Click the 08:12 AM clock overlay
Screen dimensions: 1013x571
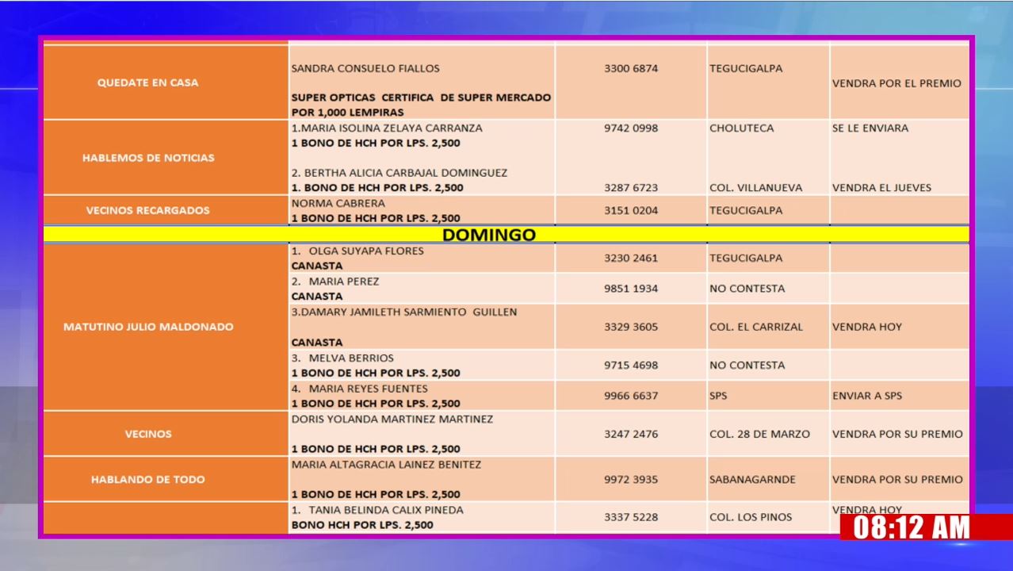[912, 527]
